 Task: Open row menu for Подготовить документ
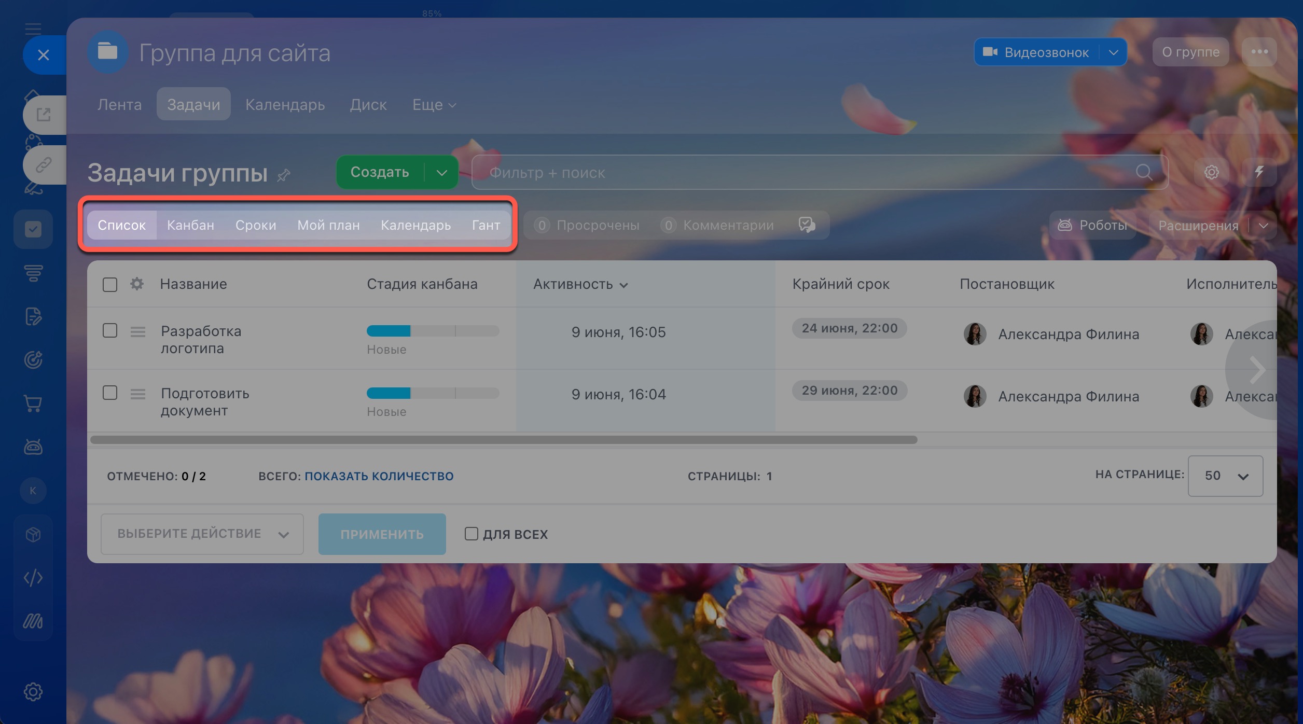click(137, 394)
